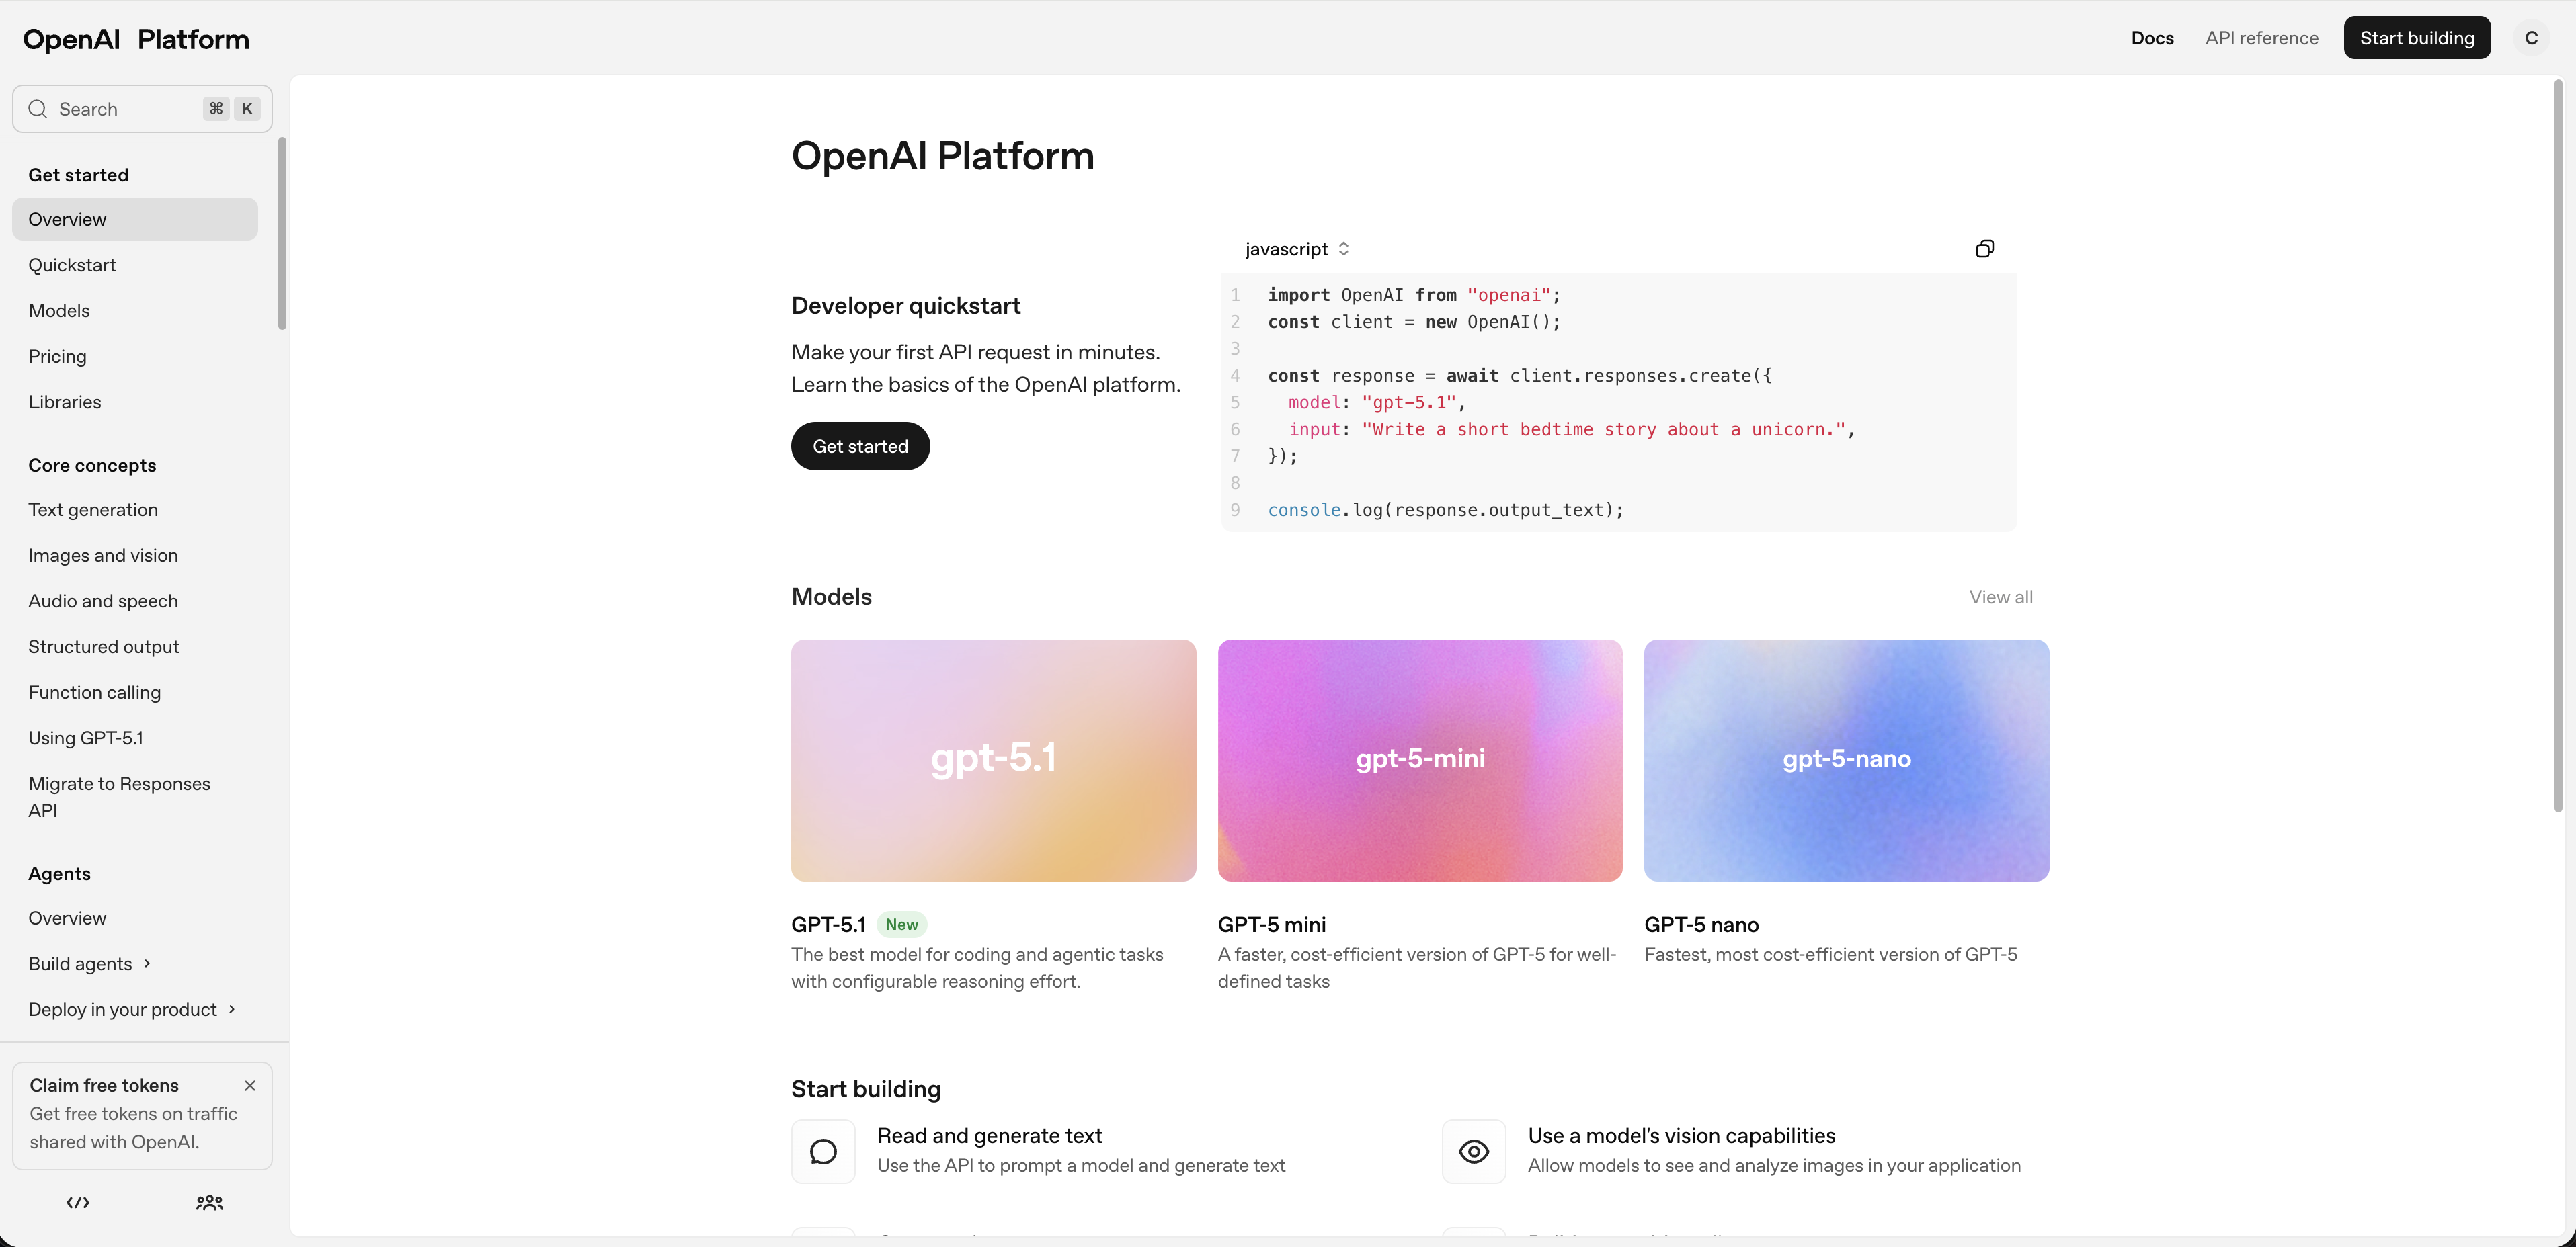Click the Agents section header
Viewport: 2576px width, 1247px height.
tap(59, 873)
